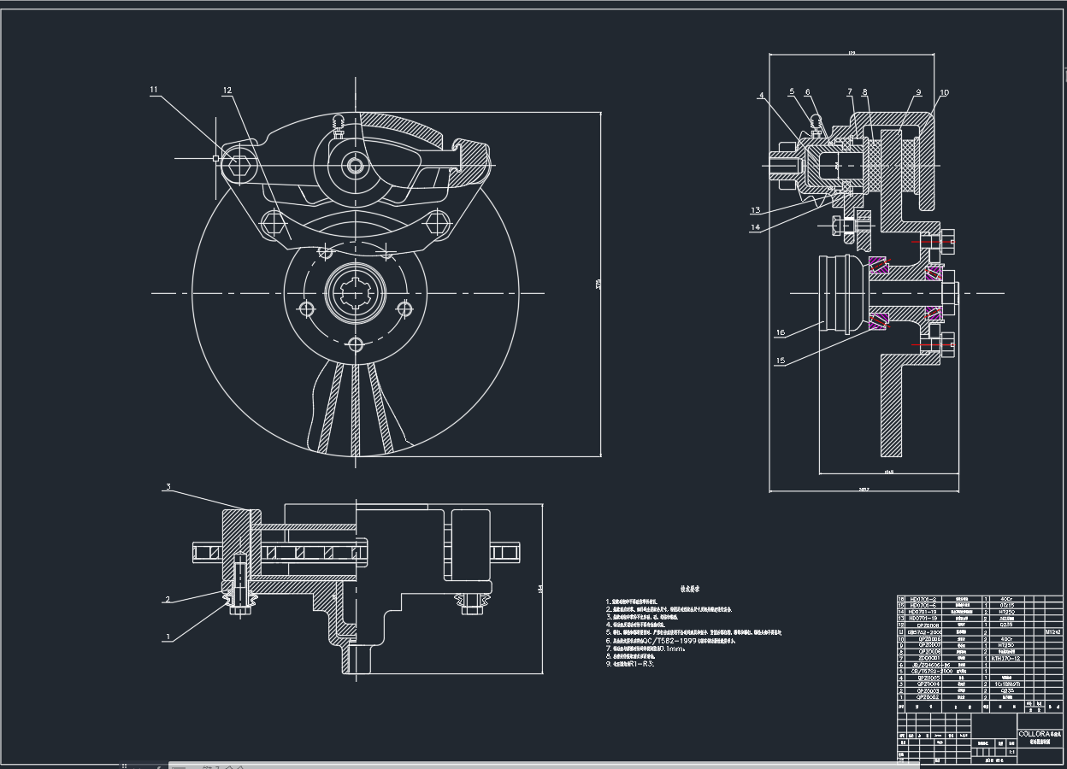Select QC/T582-1999 in the technical notes
1067x769 pixels.
670,640
